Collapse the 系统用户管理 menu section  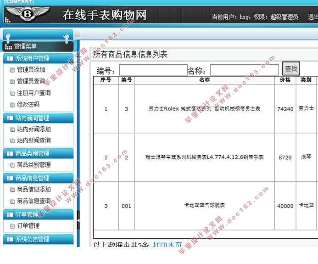tap(39, 58)
